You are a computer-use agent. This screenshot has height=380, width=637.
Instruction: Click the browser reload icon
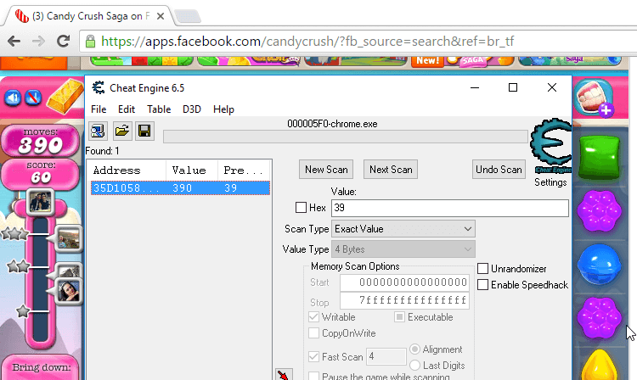tap(64, 41)
